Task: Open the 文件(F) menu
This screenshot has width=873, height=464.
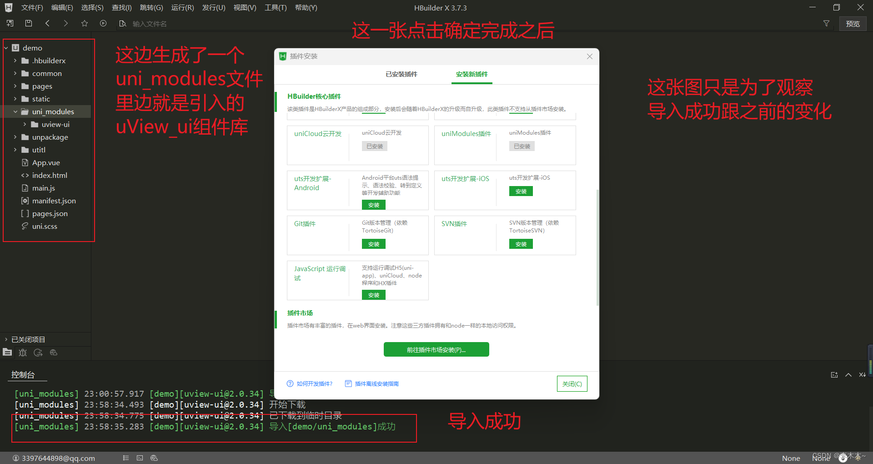Action: click(x=32, y=8)
